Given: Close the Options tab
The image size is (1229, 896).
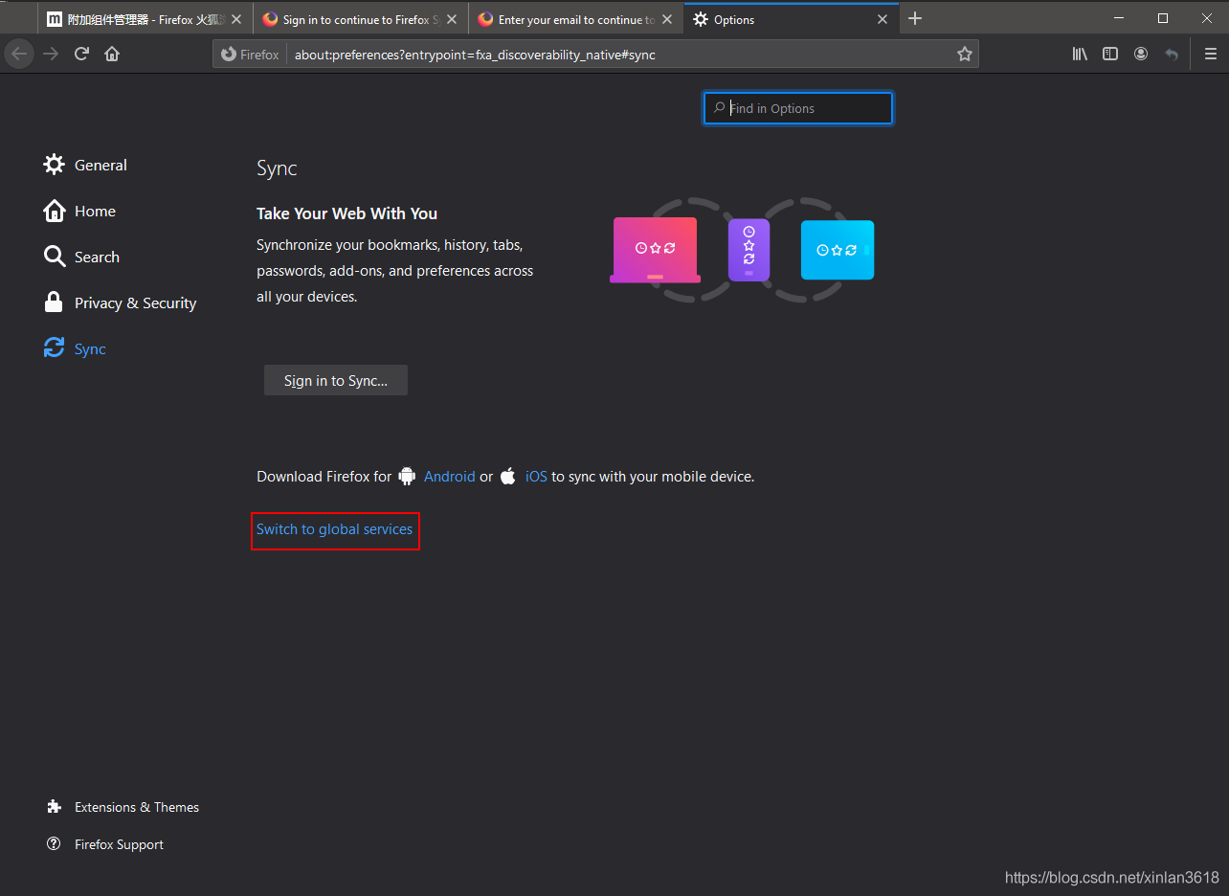Looking at the screenshot, I should (x=883, y=19).
